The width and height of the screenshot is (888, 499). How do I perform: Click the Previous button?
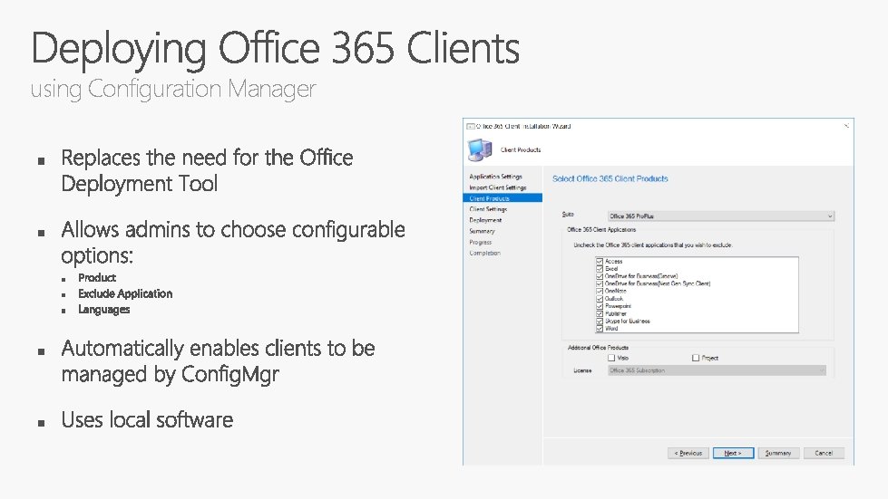(688, 453)
